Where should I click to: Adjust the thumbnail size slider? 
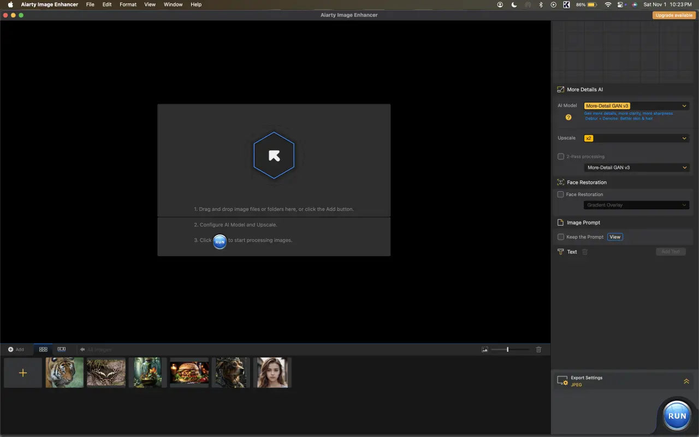click(510, 350)
